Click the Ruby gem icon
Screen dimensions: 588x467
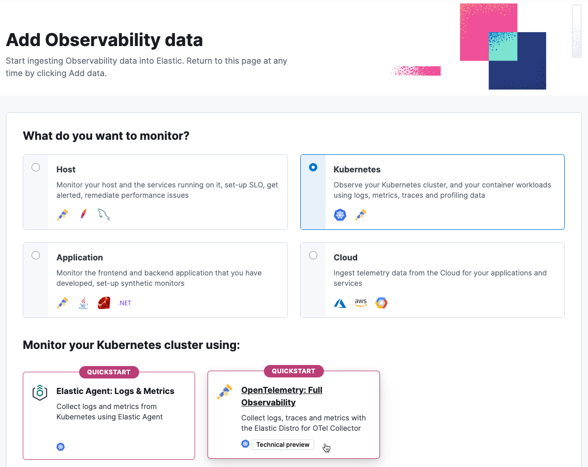[104, 303]
